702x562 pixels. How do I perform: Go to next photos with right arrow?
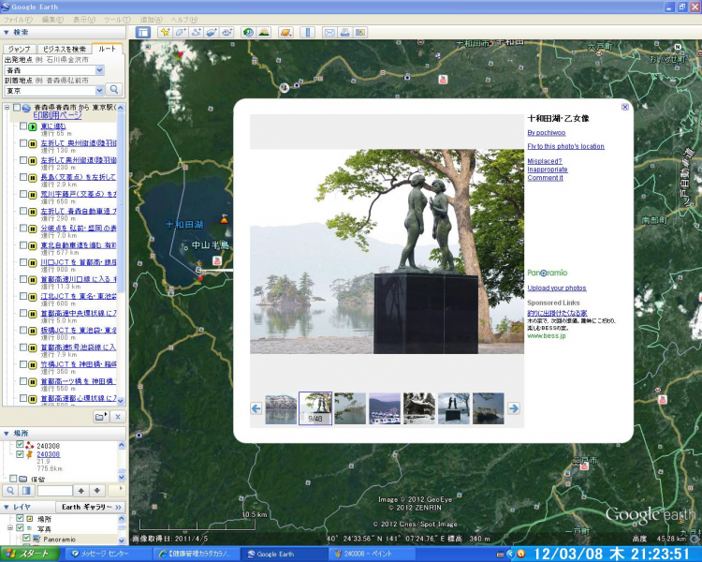tap(514, 408)
